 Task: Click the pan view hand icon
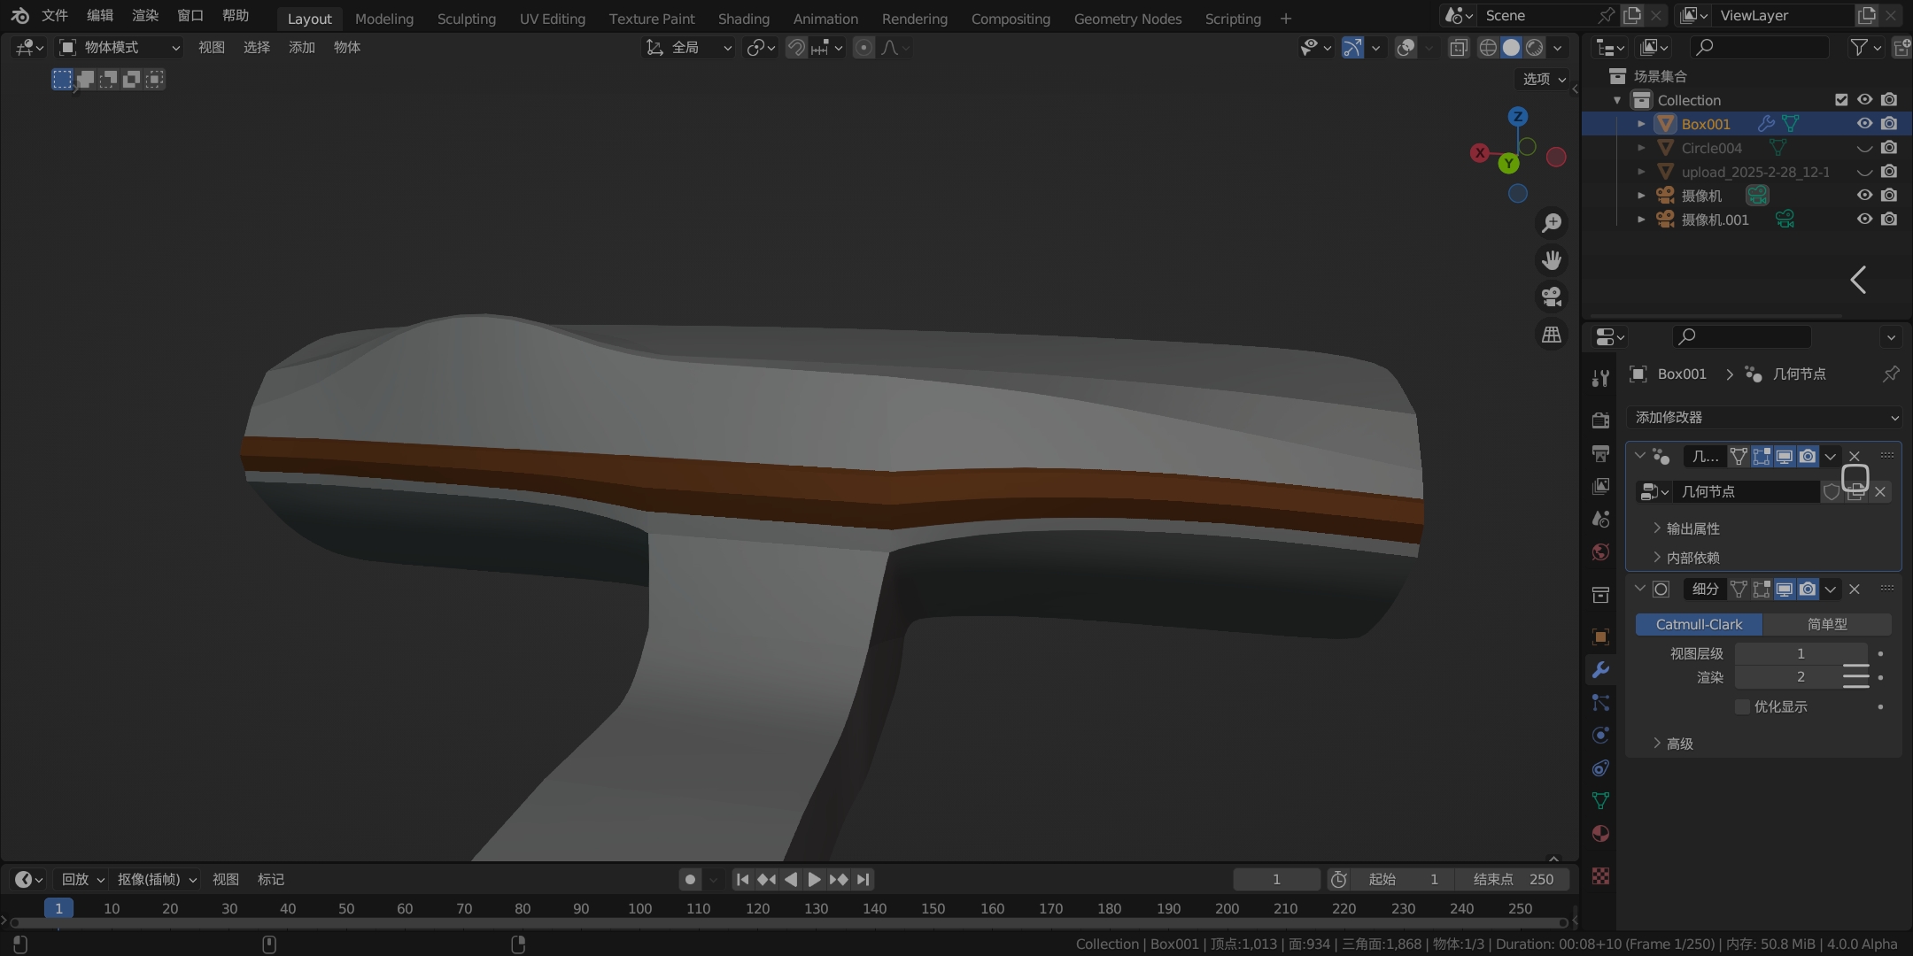tap(1552, 260)
